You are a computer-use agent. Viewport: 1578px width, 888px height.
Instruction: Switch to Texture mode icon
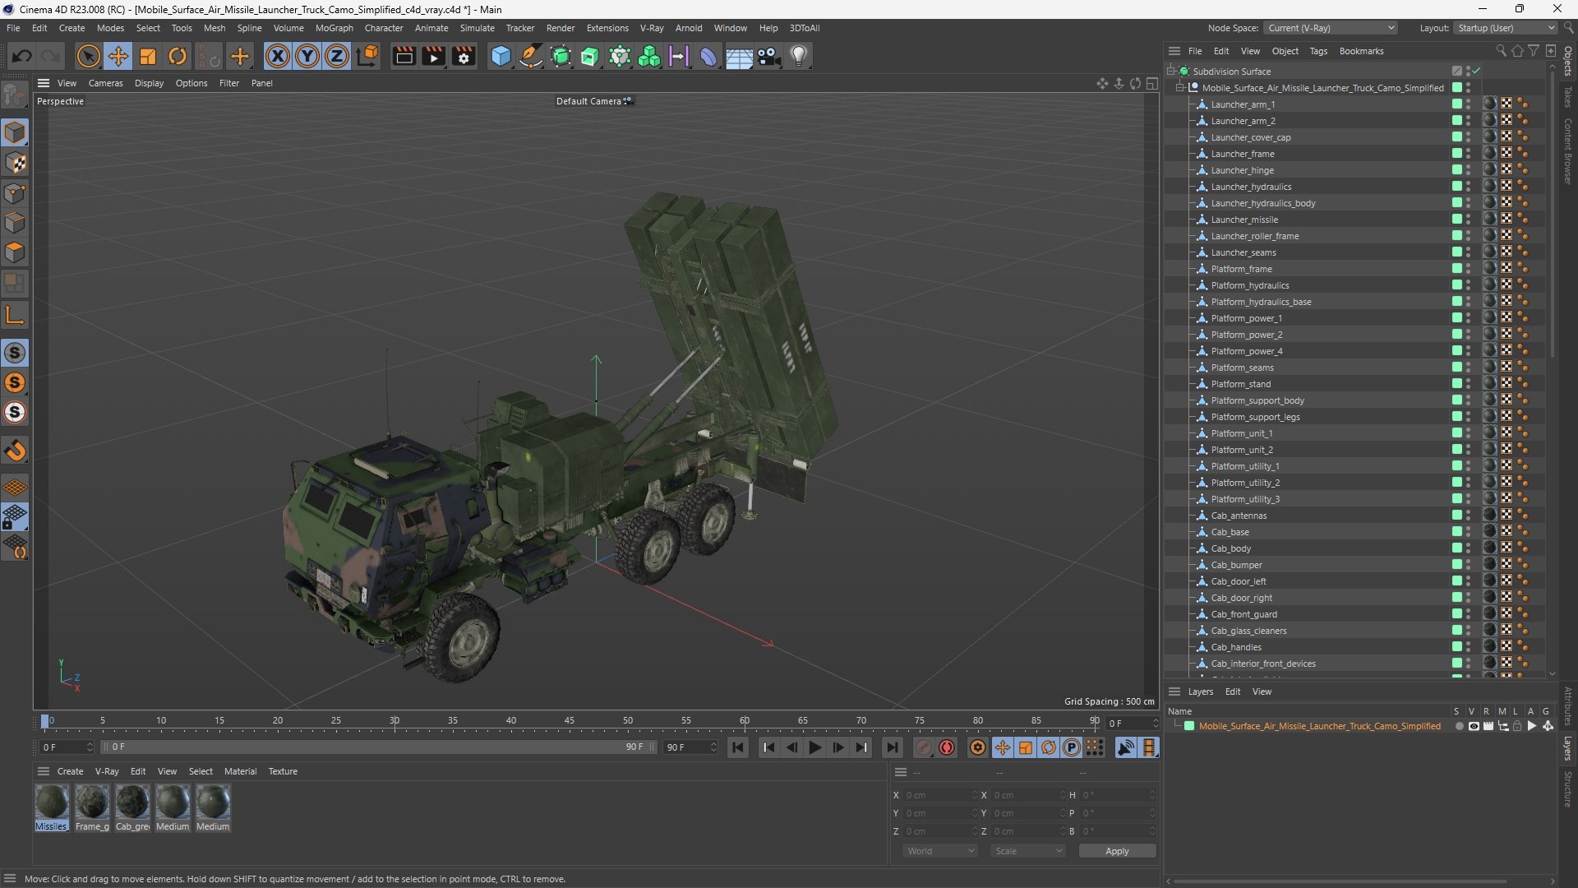(x=15, y=163)
